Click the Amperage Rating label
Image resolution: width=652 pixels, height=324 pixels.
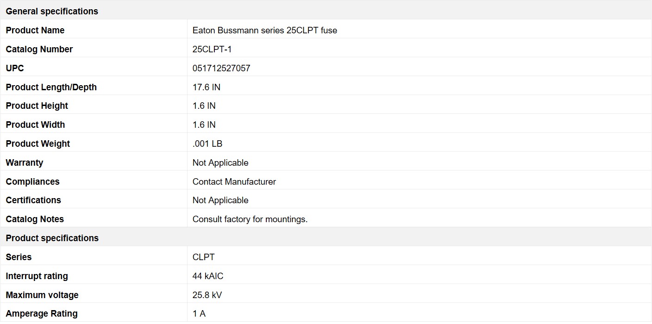tap(41, 313)
